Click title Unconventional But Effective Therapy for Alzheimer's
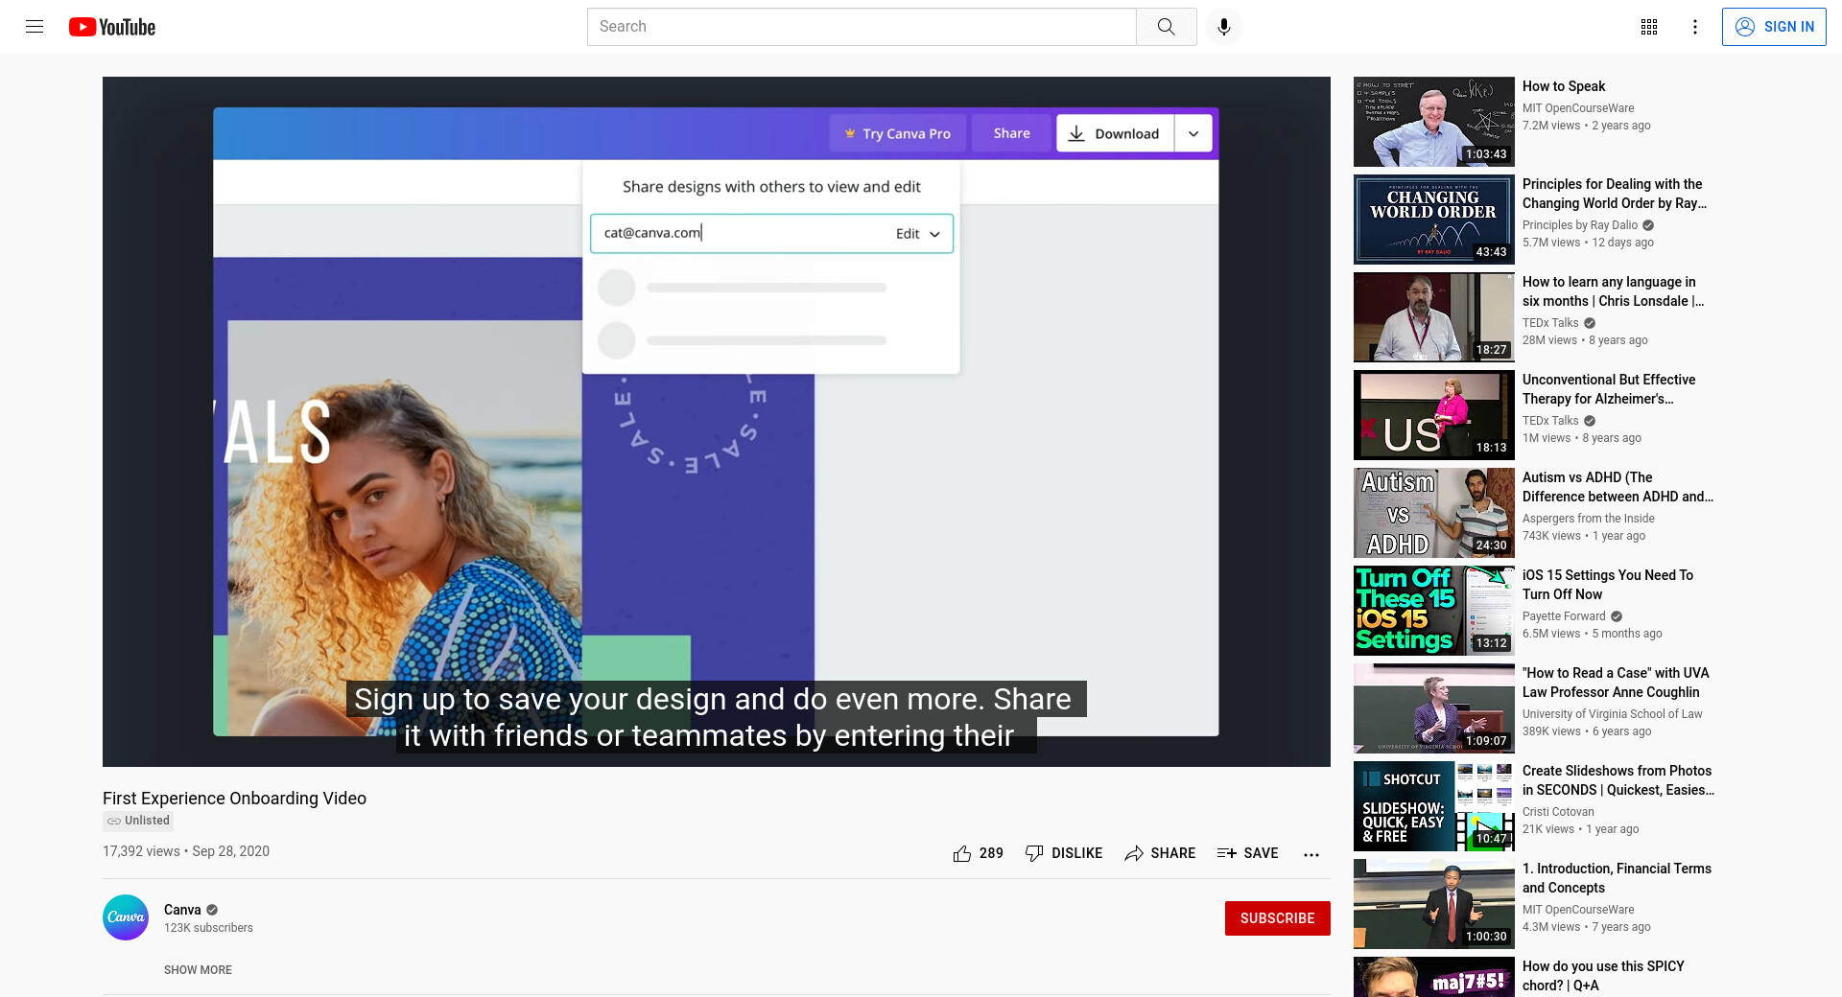Screen dimensions: 1842x997 pos(1609,389)
